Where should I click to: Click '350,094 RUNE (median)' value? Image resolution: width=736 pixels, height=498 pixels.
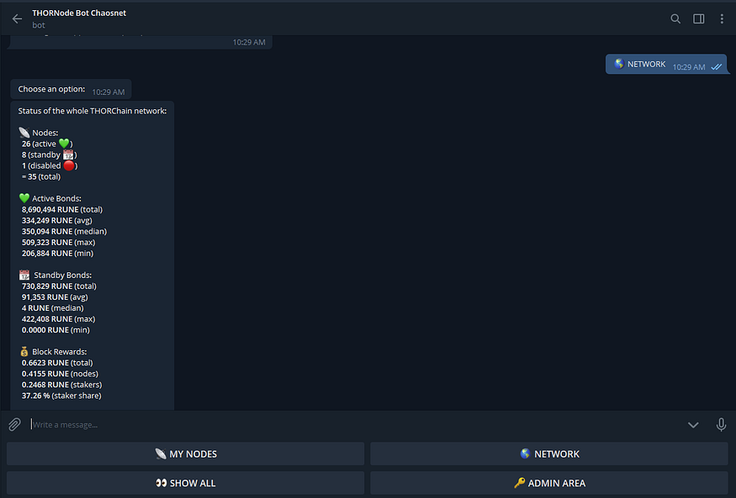[64, 232]
